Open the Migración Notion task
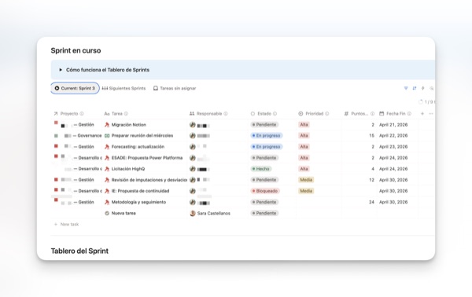Screen dimensions: 472x297 point(128,125)
